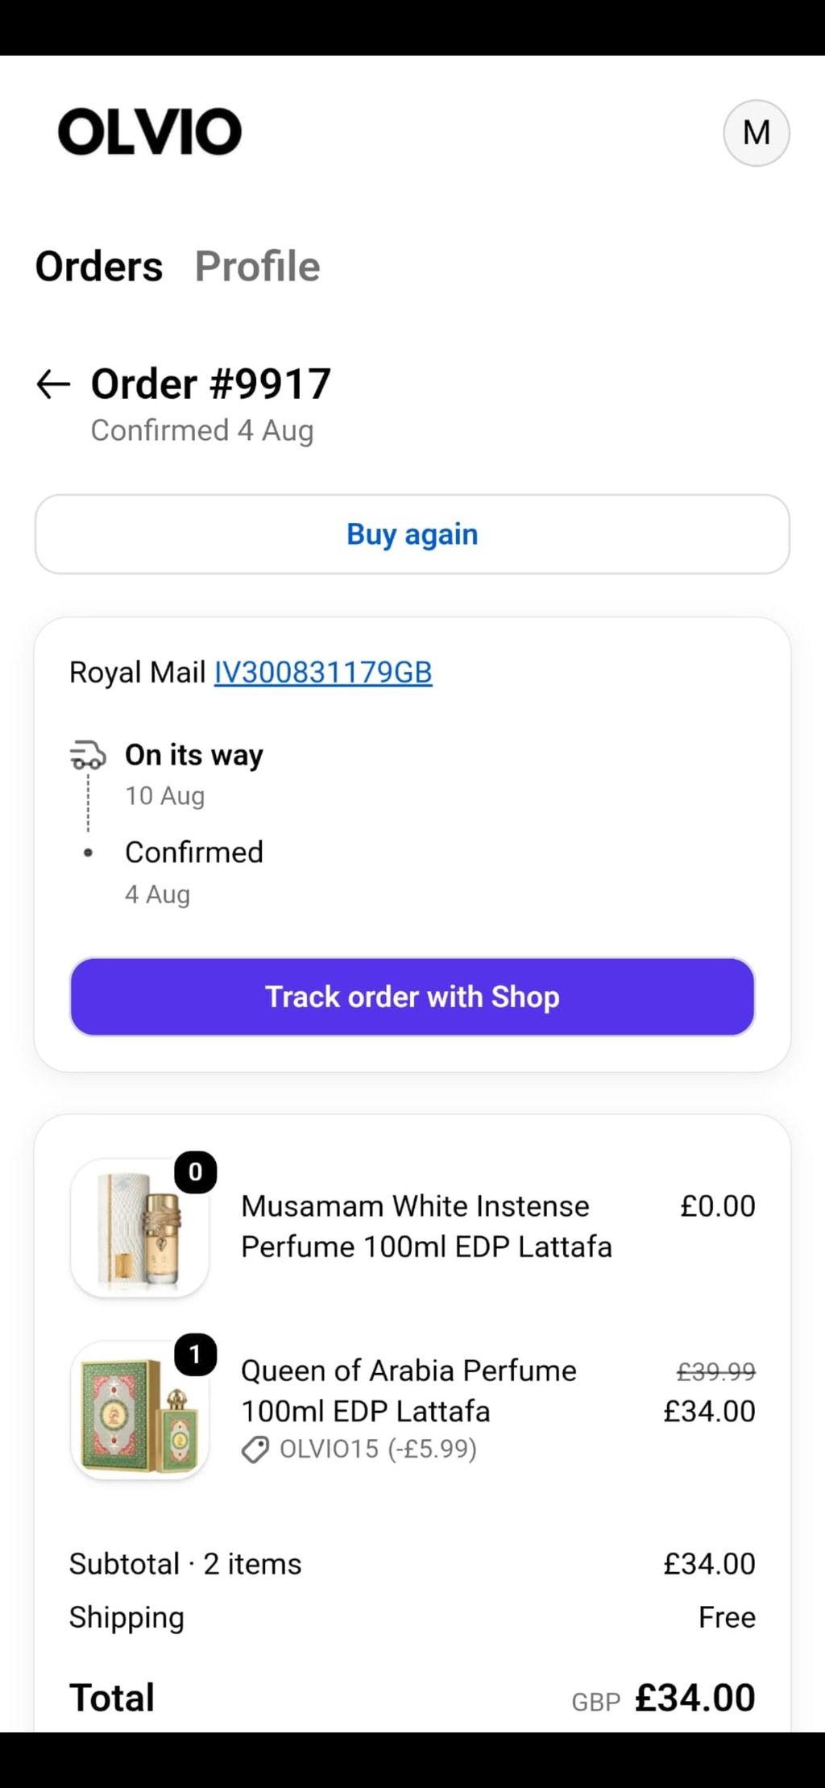Image resolution: width=825 pixels, height=1788 pixels.
Task: Click Track order with Shop button
Action: click(412, 997)
